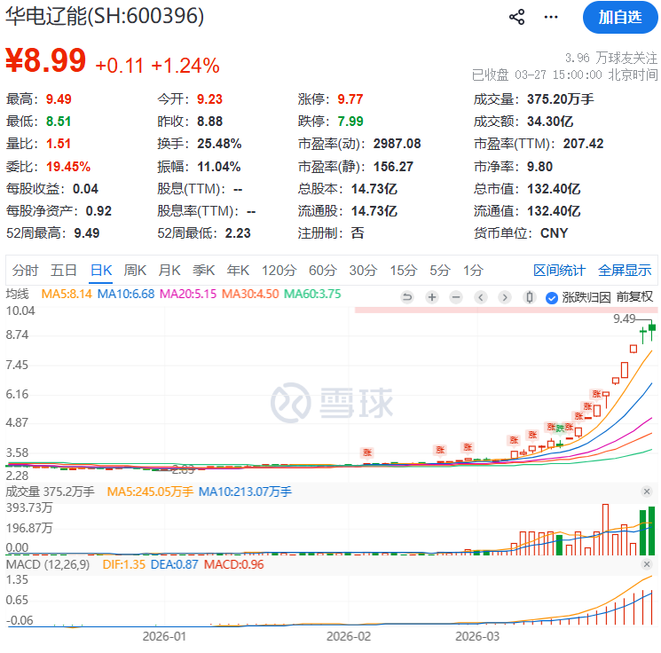The height and width of the screenshot is (653, 661).
Task: Click the current price ¥8.99
Action: 45,60
